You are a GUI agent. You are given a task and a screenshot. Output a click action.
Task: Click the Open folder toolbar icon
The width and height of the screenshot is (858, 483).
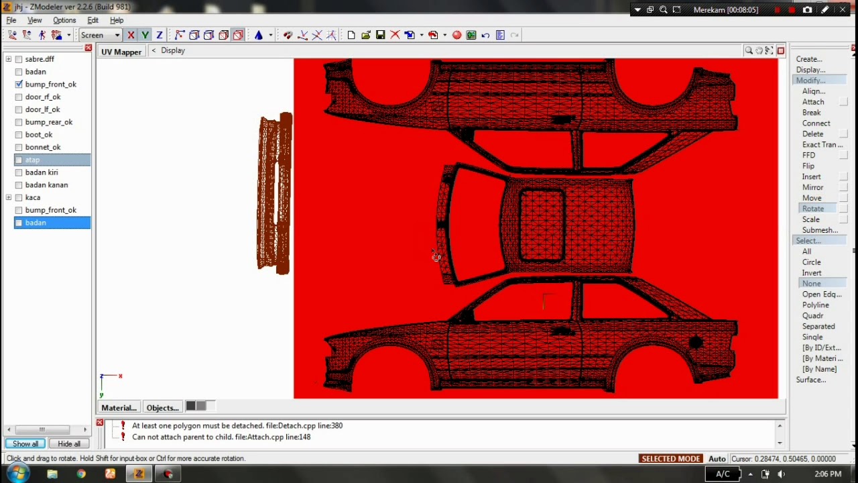(x=366, y=35)
